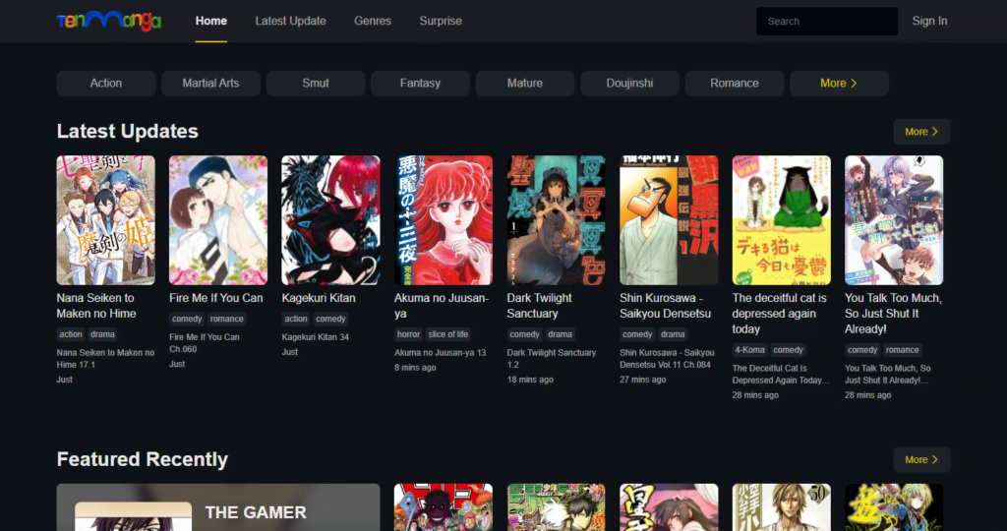Filter by Martial Arts genre
Viewport: 1007px width, 531px height.
pyautogui.click(x=210, y=84)
